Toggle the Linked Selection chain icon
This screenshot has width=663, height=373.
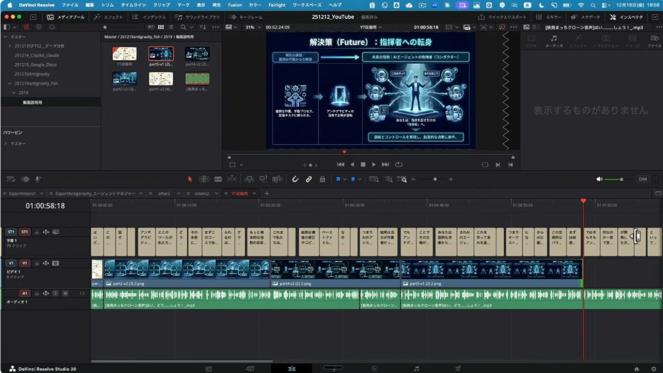tap(309, 179)
